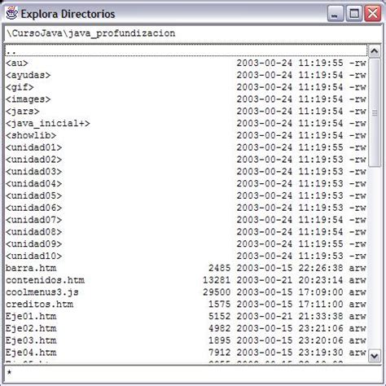Select the <unidad01> directory row
This screenshot has width=386, height=386.
click(186, 147)
